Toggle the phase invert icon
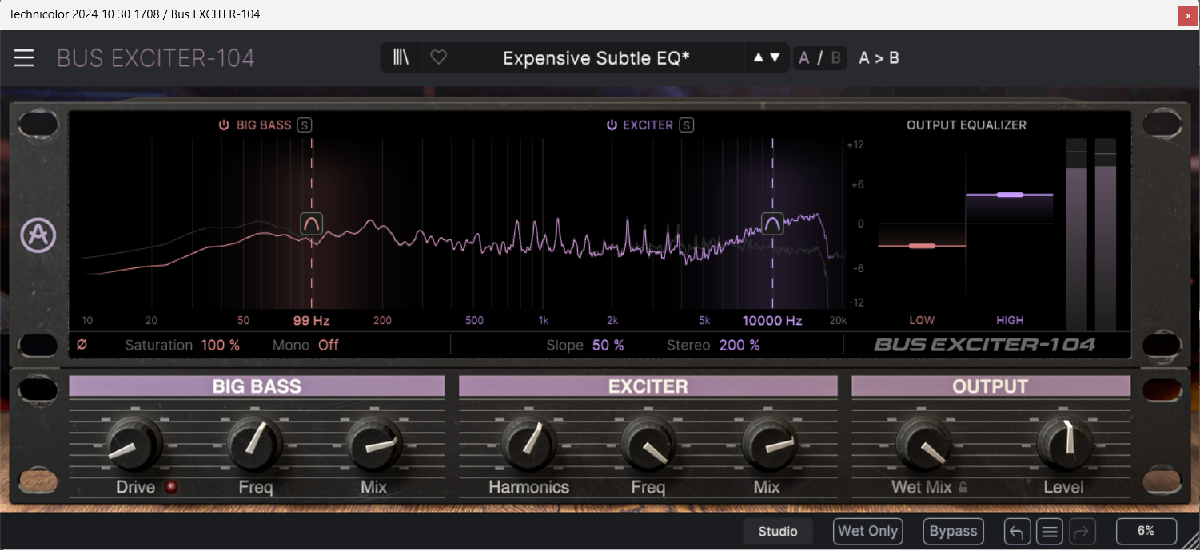This screenshot has height=550, width=1200. pos(82,345)
